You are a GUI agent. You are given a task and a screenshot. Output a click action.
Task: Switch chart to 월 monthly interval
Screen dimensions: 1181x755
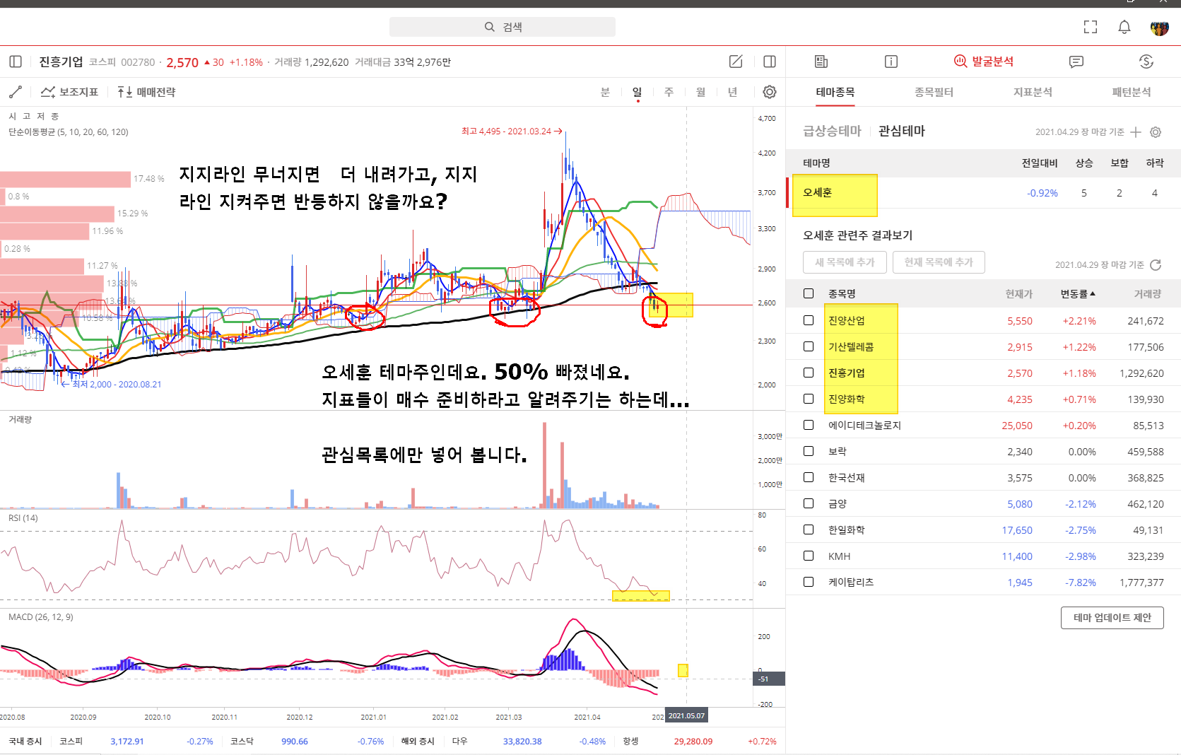tap(700, 92)
